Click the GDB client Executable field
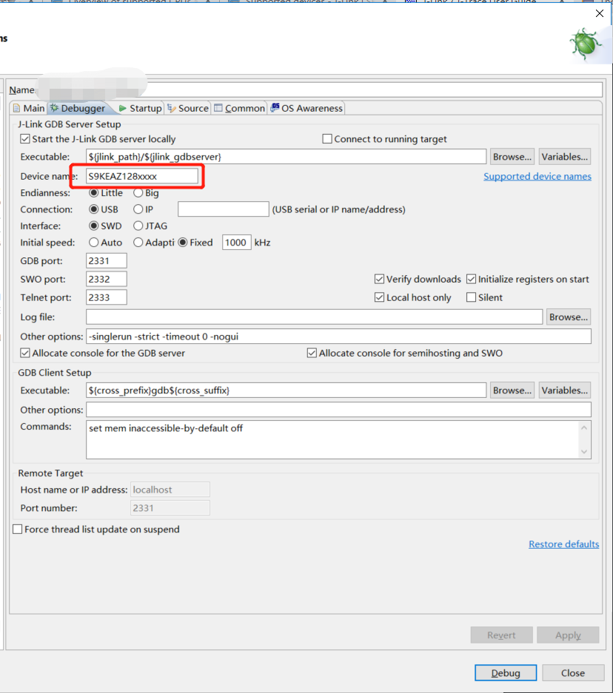This screenshot has height=693, width=613. pyautogui.click(x=287, y=391)
